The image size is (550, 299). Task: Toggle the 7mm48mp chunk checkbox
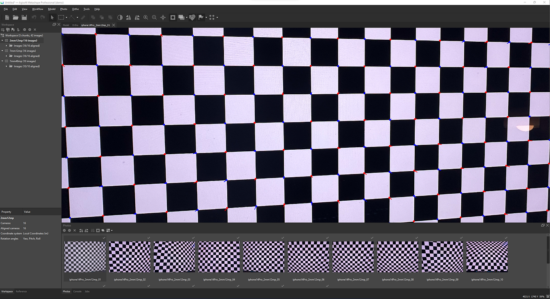click(x=6, y=61)
